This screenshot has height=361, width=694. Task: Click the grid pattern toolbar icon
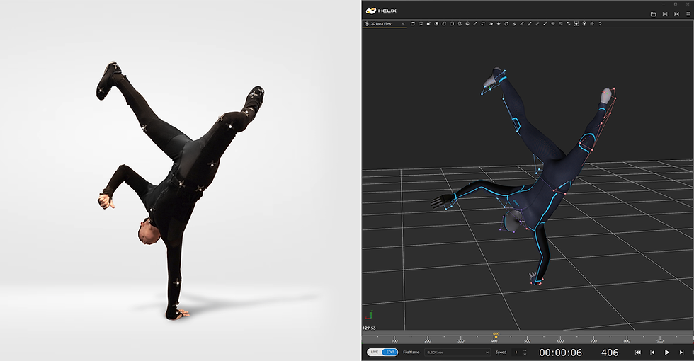coord(553,24)
